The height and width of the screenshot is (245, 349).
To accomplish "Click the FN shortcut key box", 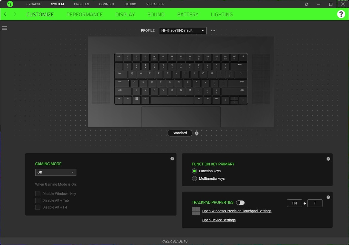I will coord(294,203).
